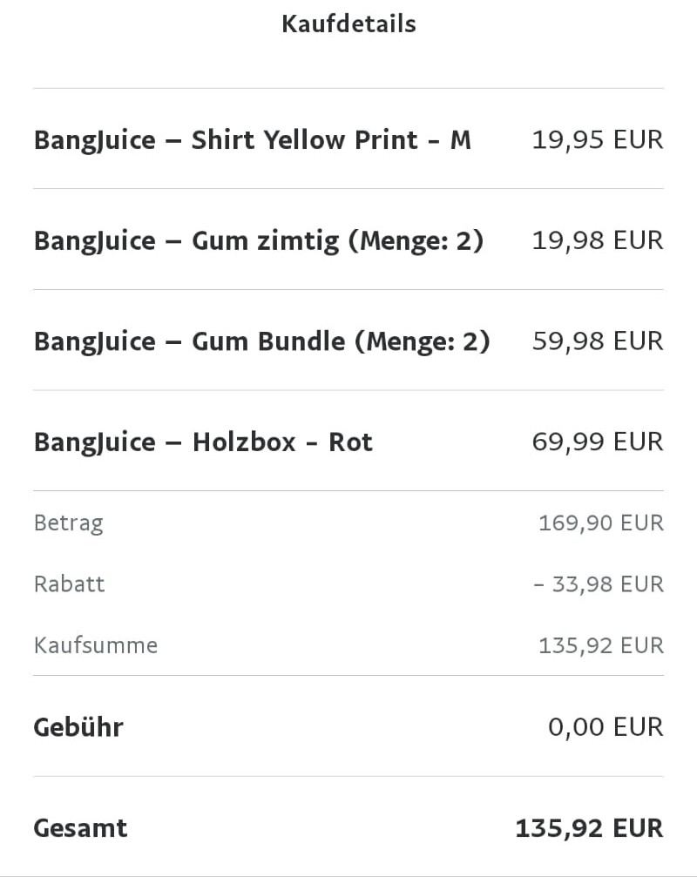697x877 pixels.
Task: Select the 69,99 EUR Holzbox price
Action: 597,442
